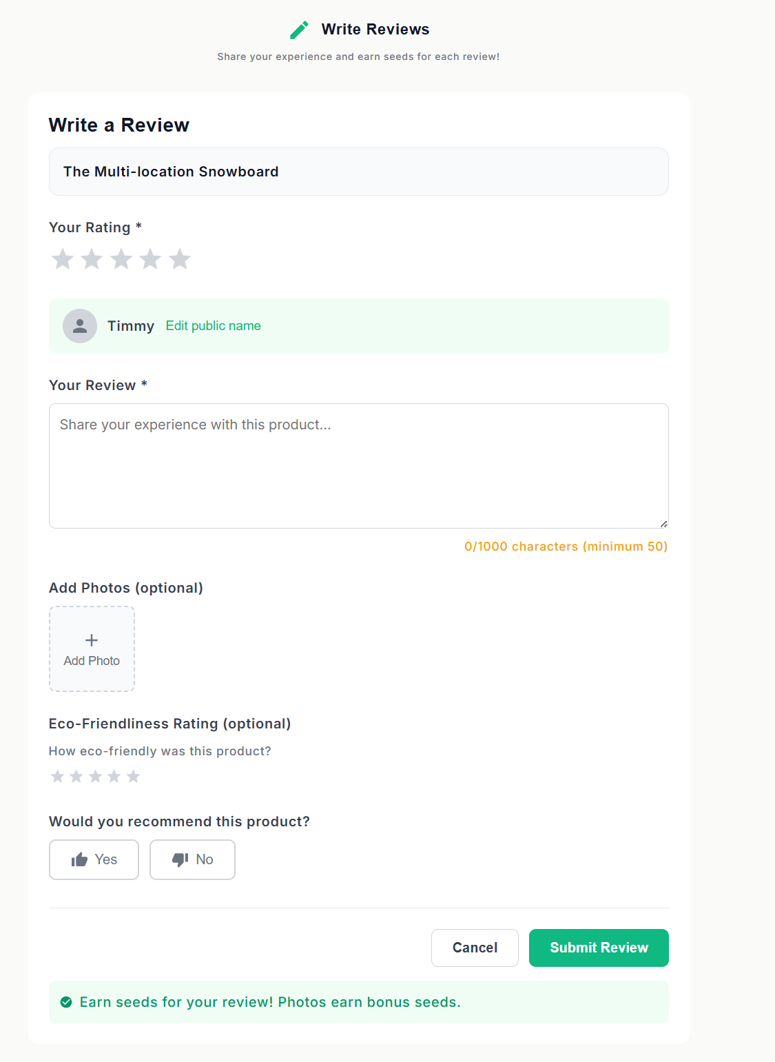
Task: Click the review textarea resize handle
Action: (x=663, y=524)
